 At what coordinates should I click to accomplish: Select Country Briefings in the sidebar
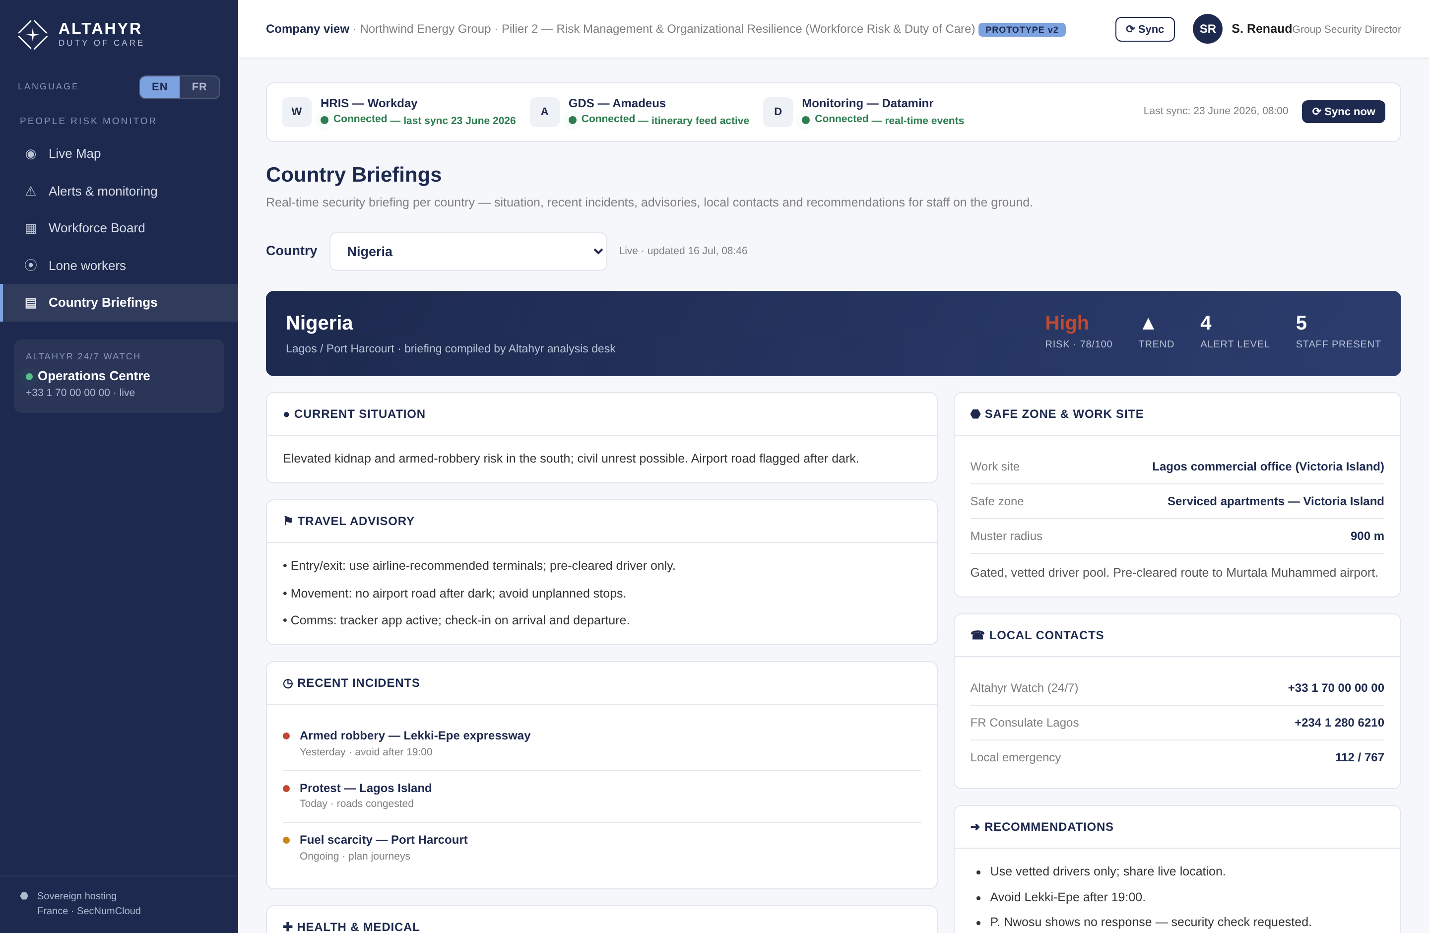[119, 303]
